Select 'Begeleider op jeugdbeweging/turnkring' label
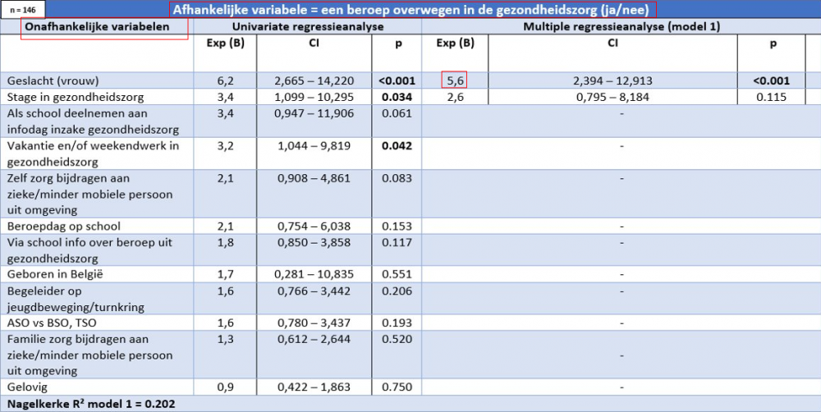This screenshot has width=821, height=412. tap(76, 299)
